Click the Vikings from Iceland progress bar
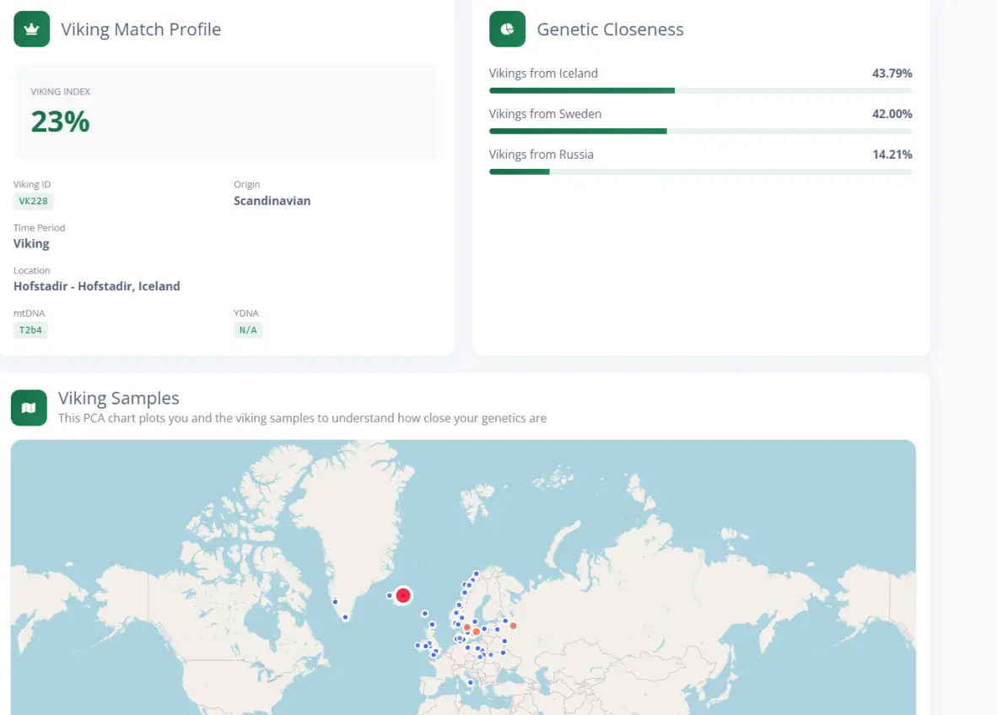 point(700,90)
